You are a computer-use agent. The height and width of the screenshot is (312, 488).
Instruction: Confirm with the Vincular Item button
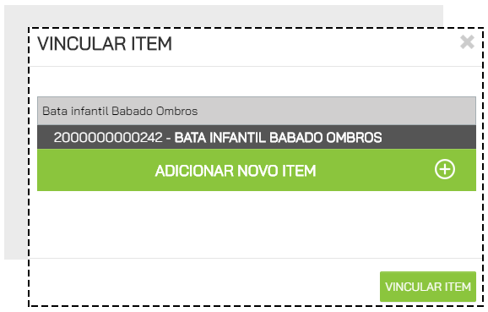click(x=428, y=287)
